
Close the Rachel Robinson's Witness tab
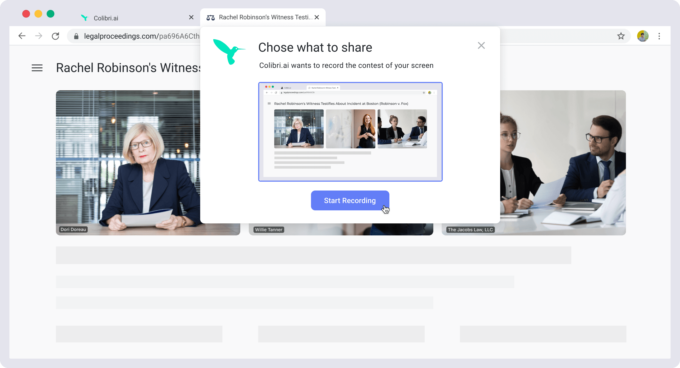click(317, 17)
